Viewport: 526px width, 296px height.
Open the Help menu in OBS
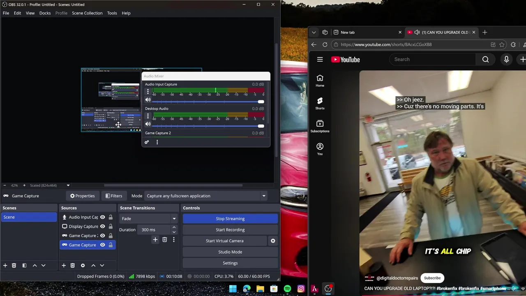126,13
